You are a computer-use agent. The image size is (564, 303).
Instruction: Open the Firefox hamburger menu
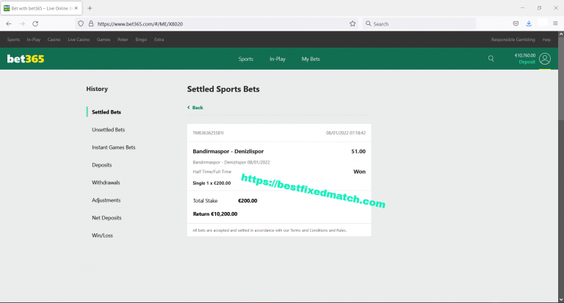click(x=555, y=23)
